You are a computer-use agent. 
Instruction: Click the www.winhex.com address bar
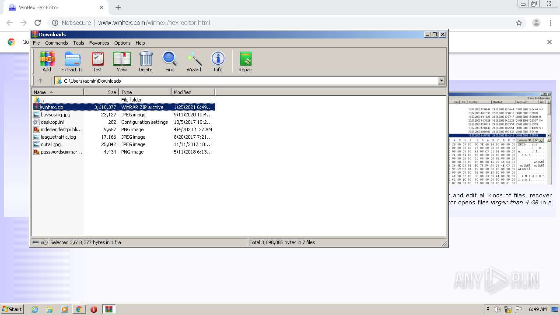tap(154, 23)
